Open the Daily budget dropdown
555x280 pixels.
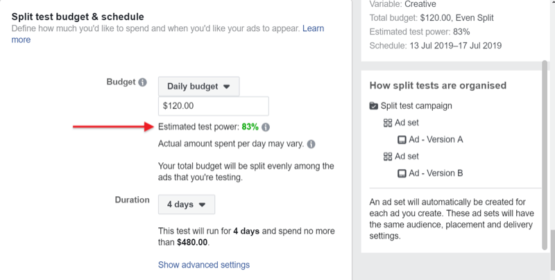198,86
